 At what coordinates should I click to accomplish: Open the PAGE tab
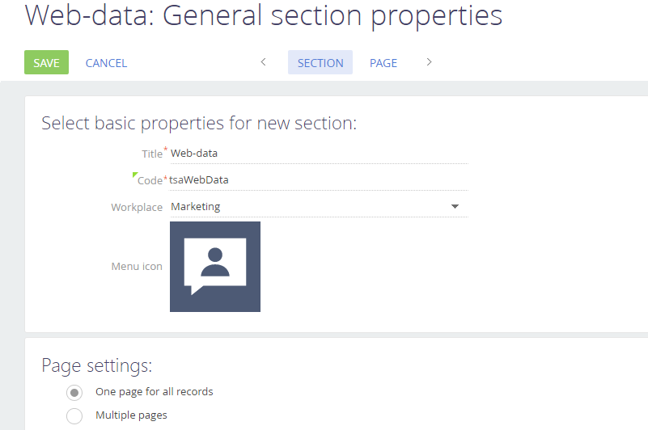tap(383, 63)
